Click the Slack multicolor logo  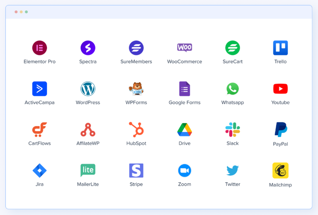tap(233, 129)
